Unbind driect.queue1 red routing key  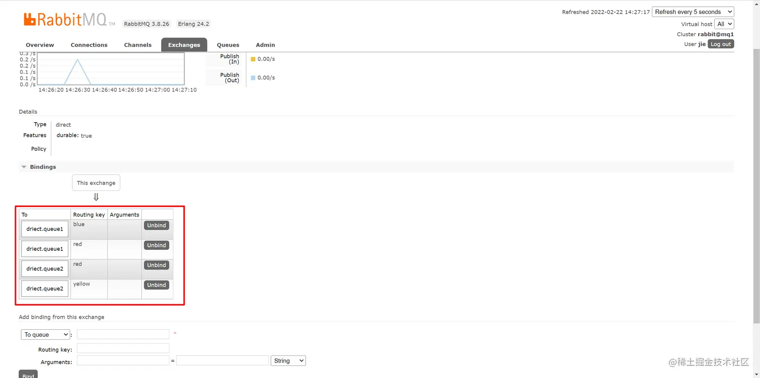click(x=156, y=245)
